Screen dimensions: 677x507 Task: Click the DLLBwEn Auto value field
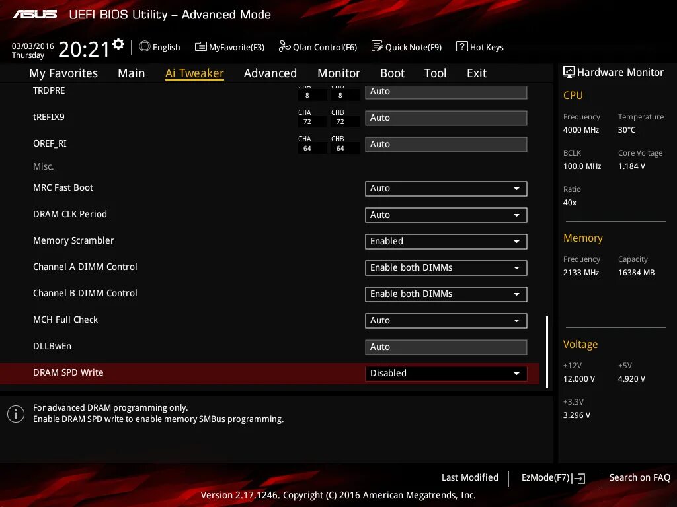click(x=446, y=347)
